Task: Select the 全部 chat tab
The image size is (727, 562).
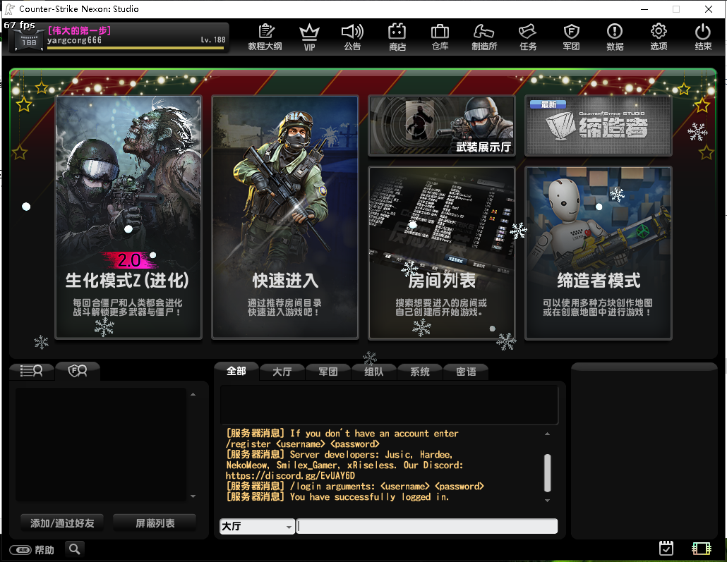Action: 236,371
